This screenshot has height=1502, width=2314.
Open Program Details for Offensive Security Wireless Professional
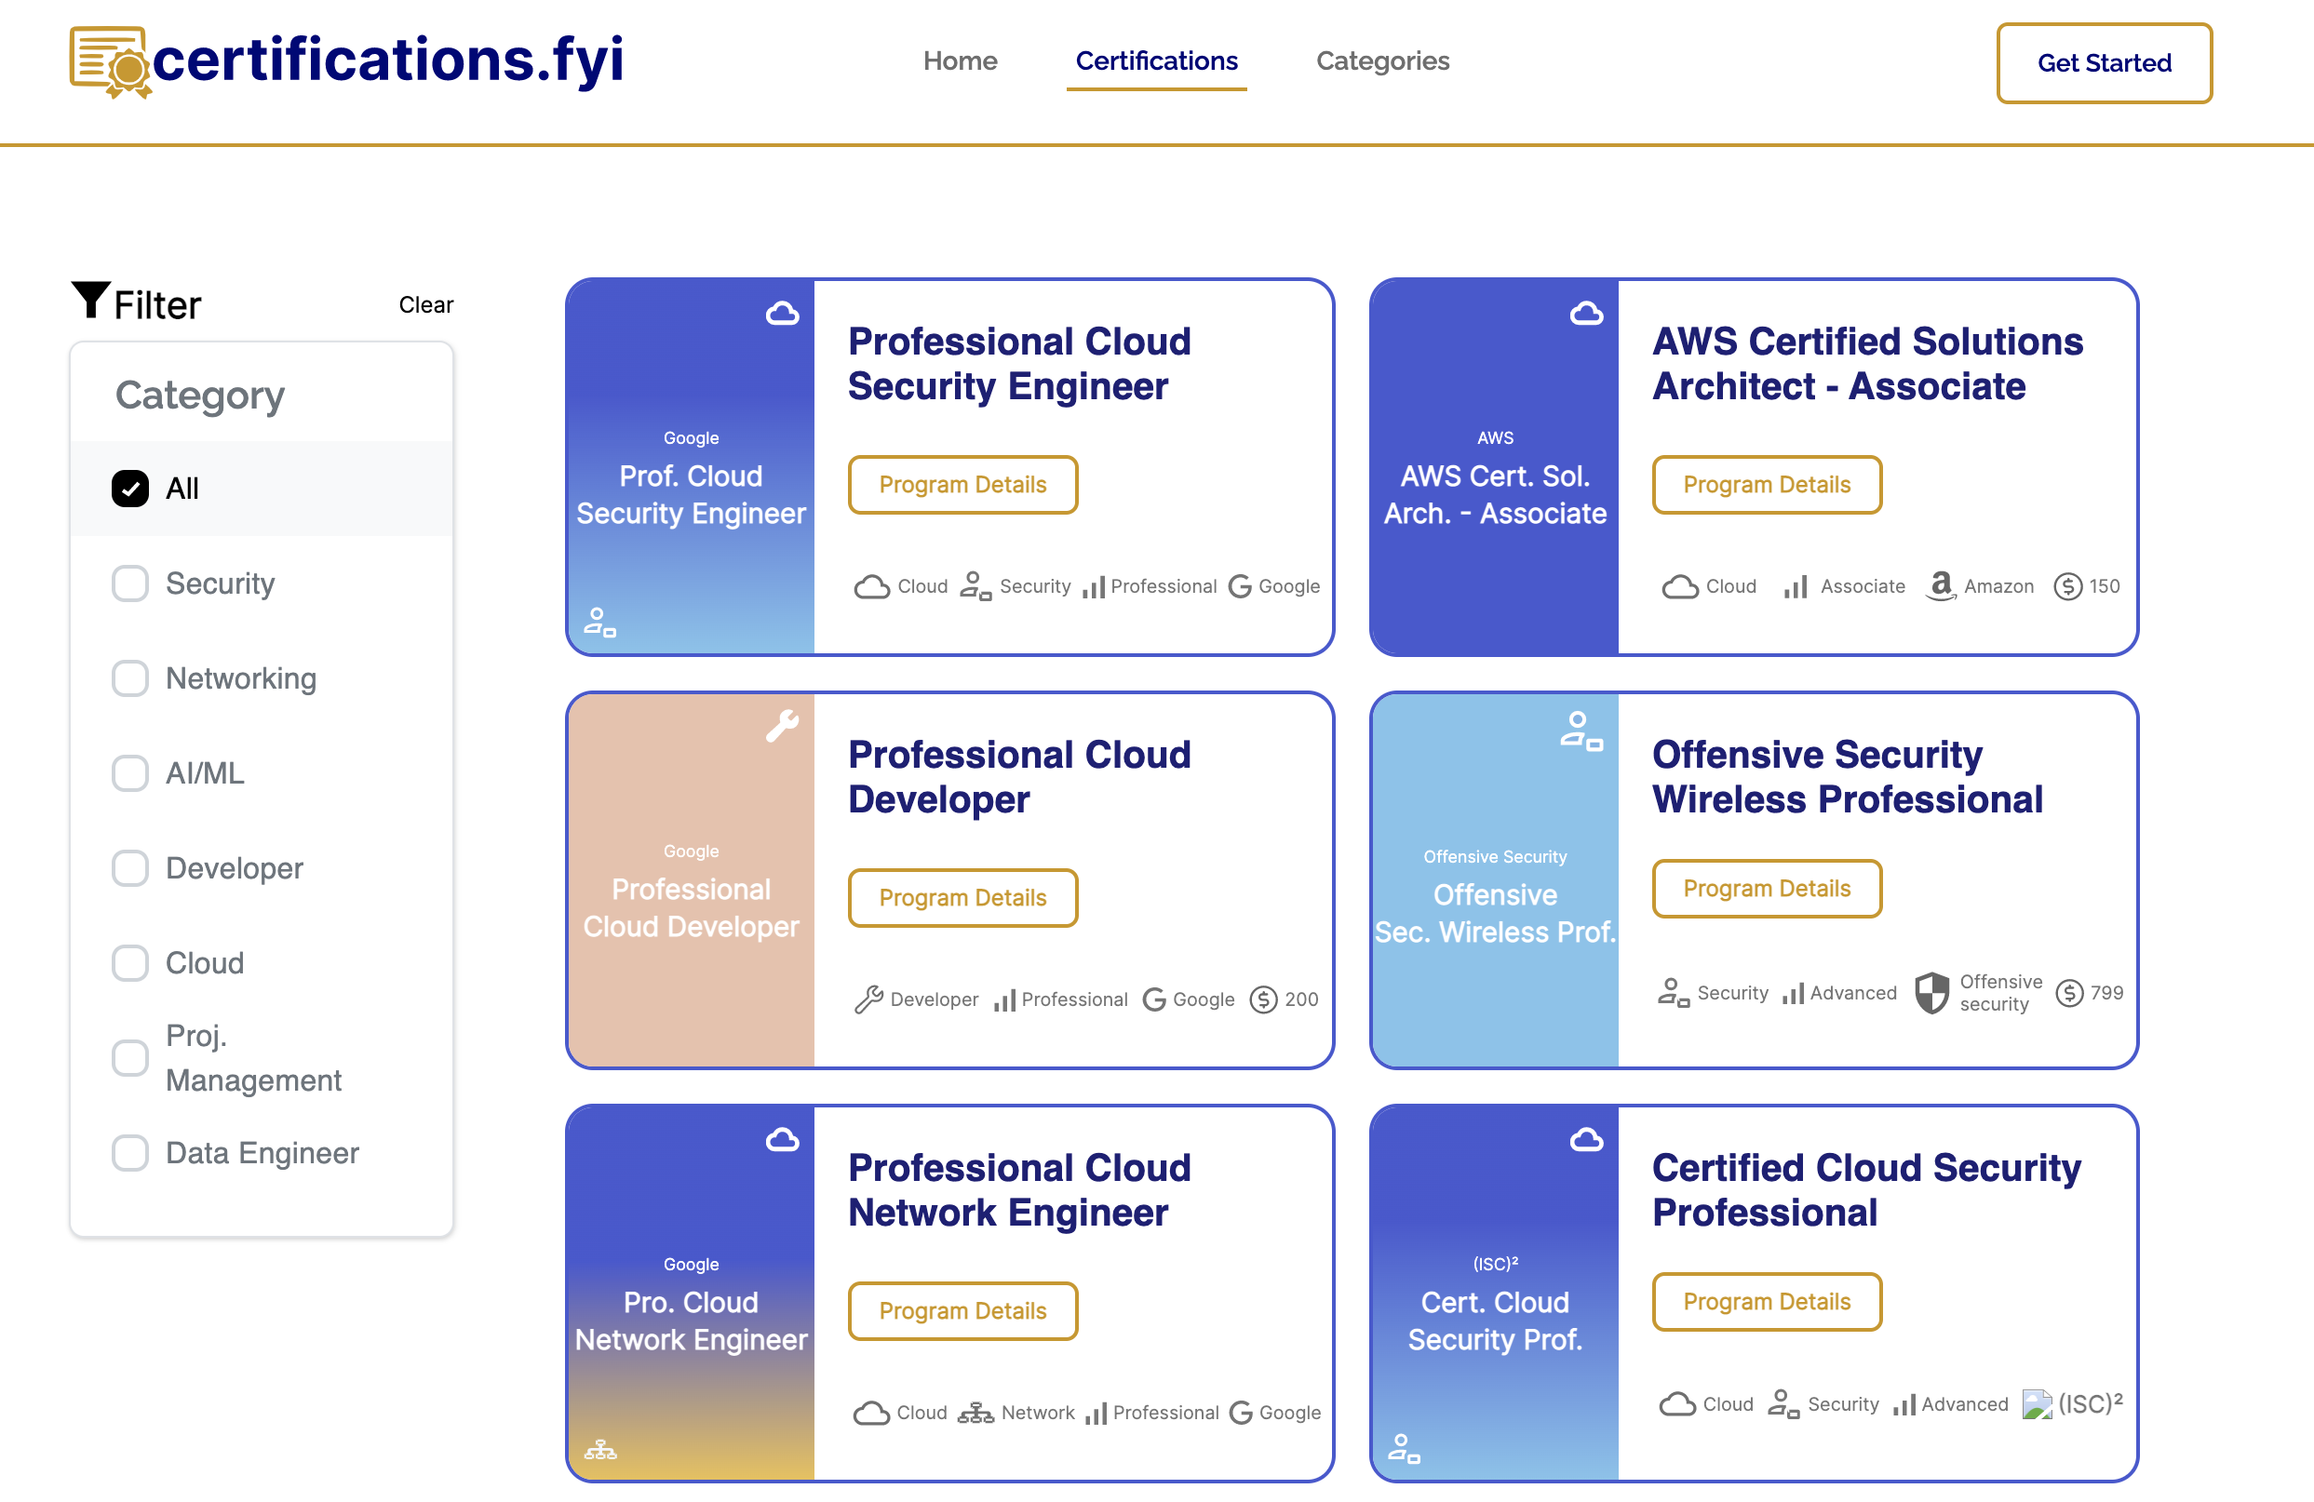pos(1767,889)
